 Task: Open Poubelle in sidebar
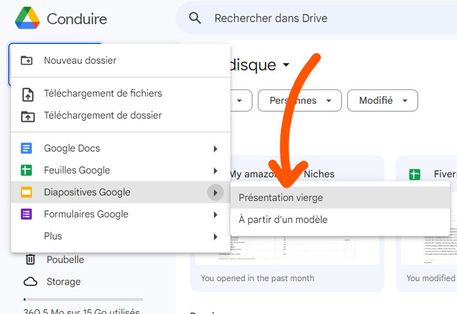point(65,259)
